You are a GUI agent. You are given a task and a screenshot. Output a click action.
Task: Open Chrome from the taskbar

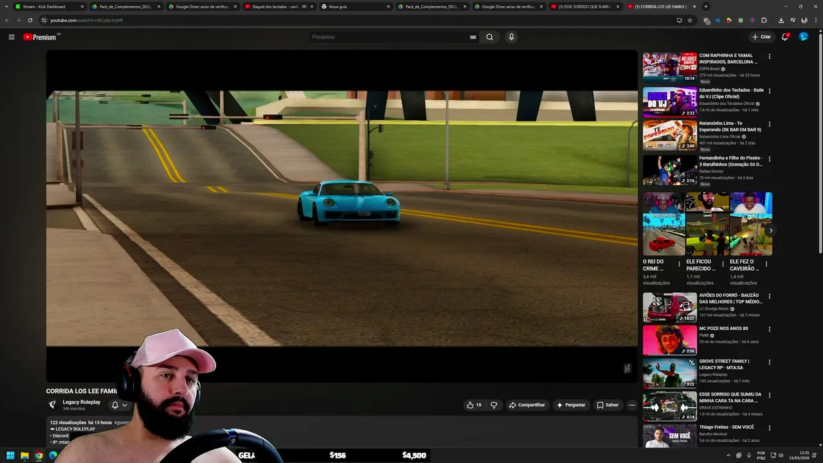(39, 455)
